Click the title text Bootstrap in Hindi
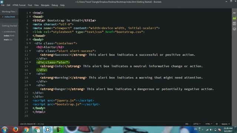 coord(64,21)
